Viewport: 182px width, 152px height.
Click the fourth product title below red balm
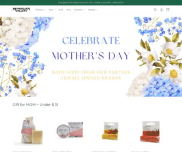click(141, 151)
